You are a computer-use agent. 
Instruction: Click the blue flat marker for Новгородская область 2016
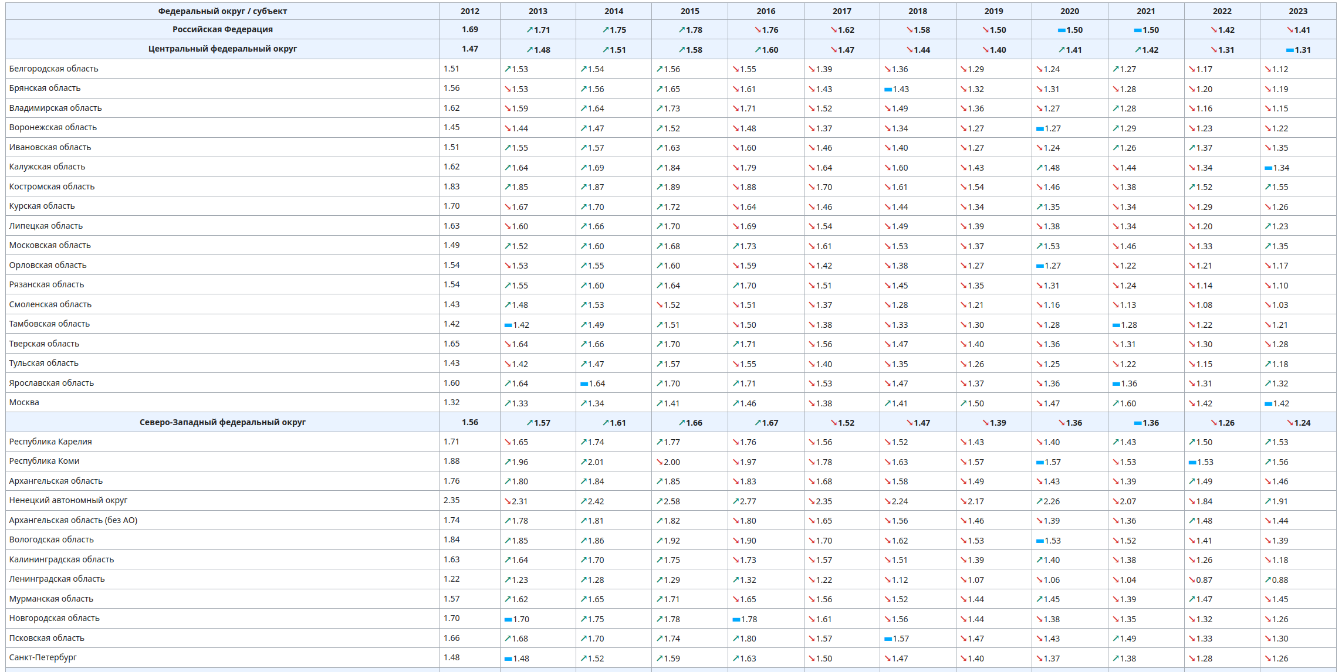736,619
